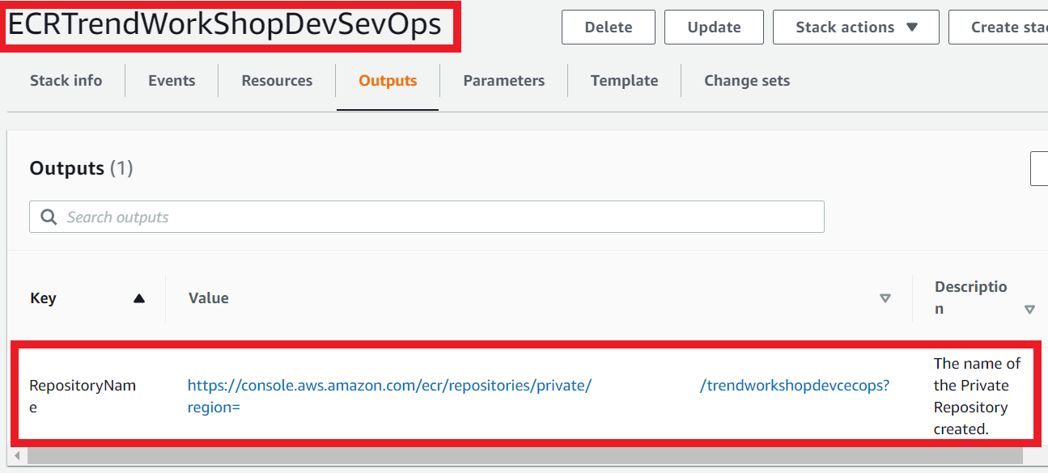
Task: Open the Events tab
Action: (172, 81)
